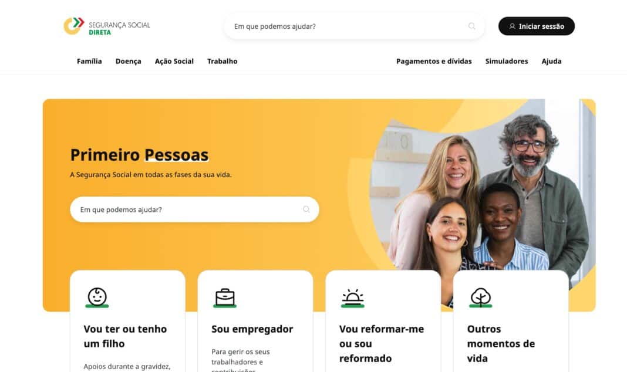Select the sunrise retirement icon
Screen dimensions: 627x372
point(353,298)
